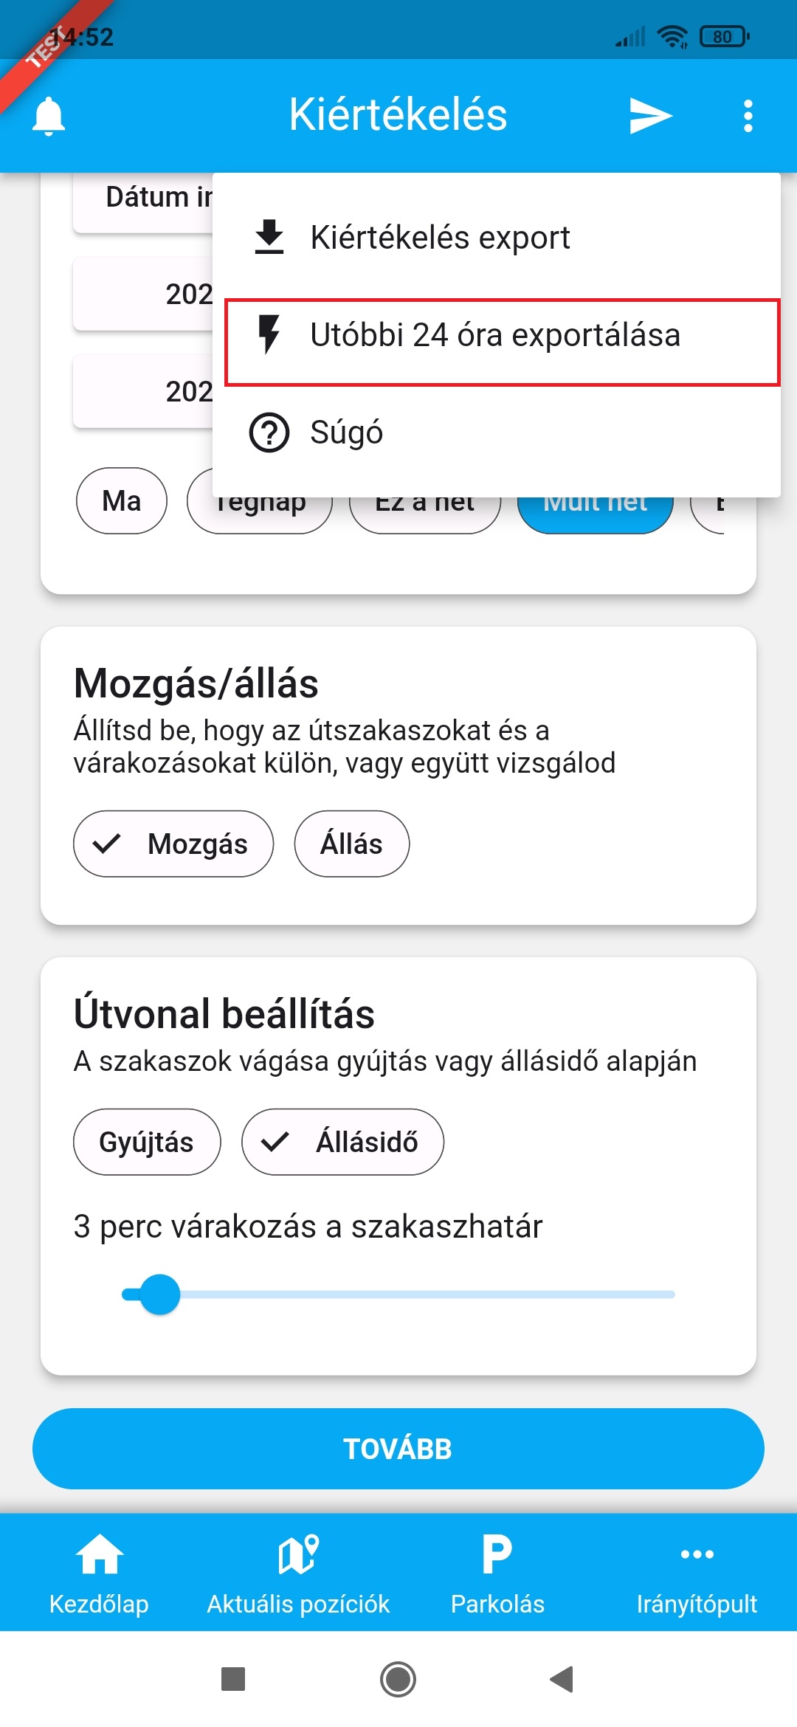The image size is (797, 1727).
Task: Open the Súgó help item
Action: tap(347, 432)
